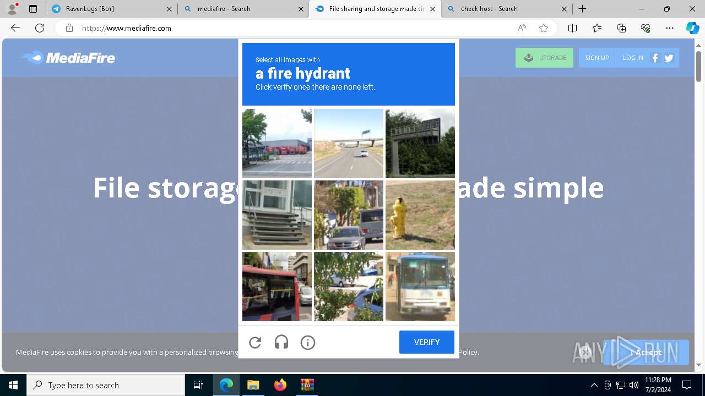Open the Windows Start menu
This screenshot has width=705, height=396.
click(x=13, y=385)
